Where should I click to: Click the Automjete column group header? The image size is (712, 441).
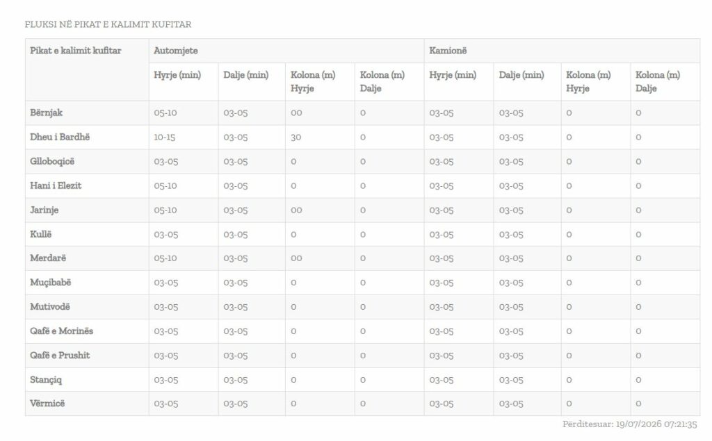tap(175, 51)
